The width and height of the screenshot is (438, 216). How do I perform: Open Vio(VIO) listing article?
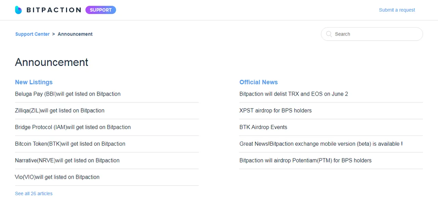[x=57, y=177]
